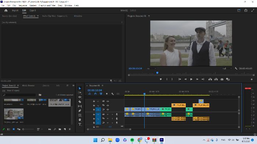This screenshot has width=257, height=144.
Task: Open the Effect Controls panel menu
Action: point(38,16)
